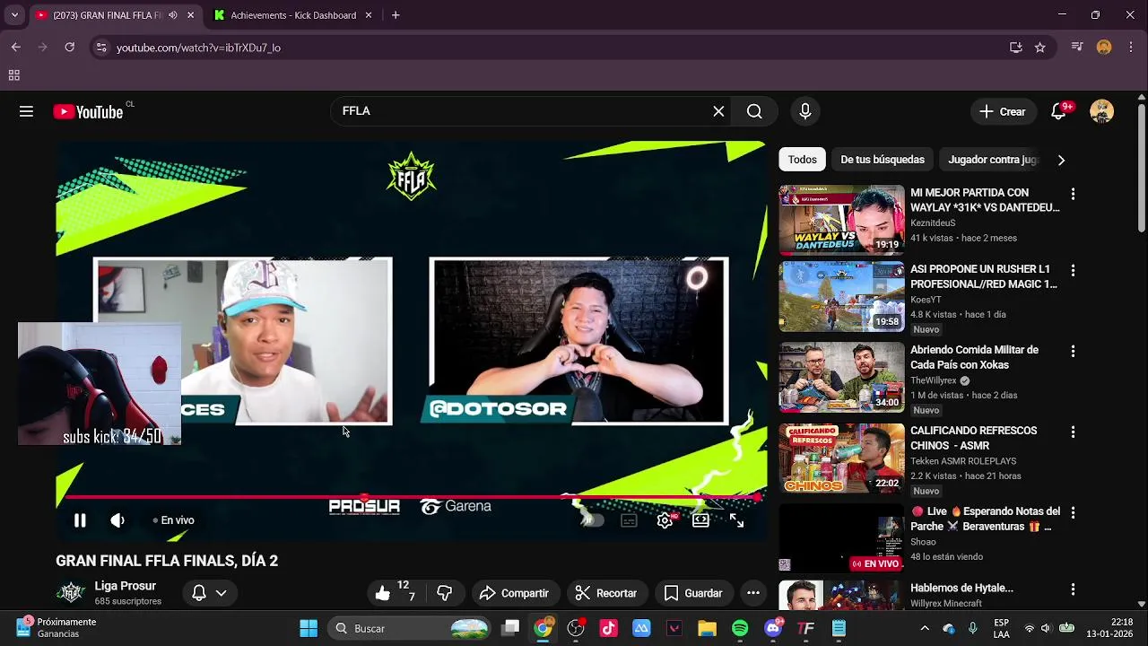The image size is (1148, 646).
Task: Open the account avatar menu
Action: coord(1101,111)
